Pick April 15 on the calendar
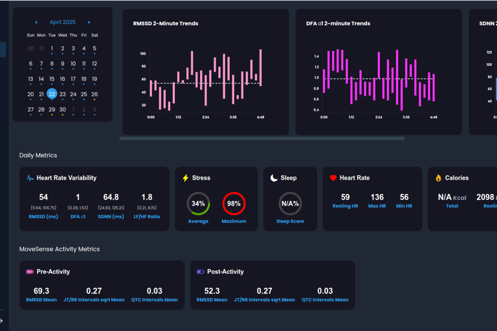 click(x=52, y=79)
